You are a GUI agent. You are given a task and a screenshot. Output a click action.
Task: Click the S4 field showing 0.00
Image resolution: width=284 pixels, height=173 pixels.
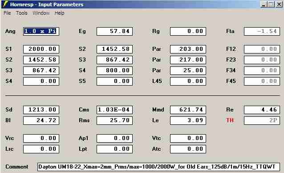41,81
